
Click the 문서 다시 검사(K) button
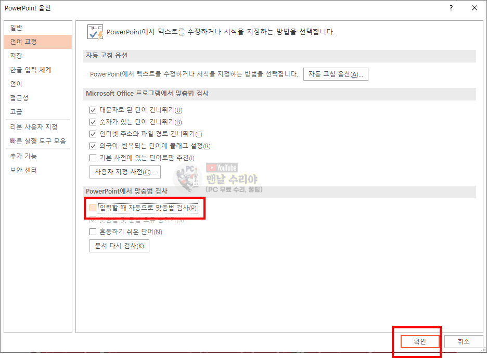click(119, 246)
